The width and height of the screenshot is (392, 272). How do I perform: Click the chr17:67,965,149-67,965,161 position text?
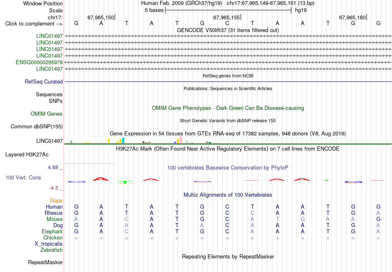click(262, 3)
